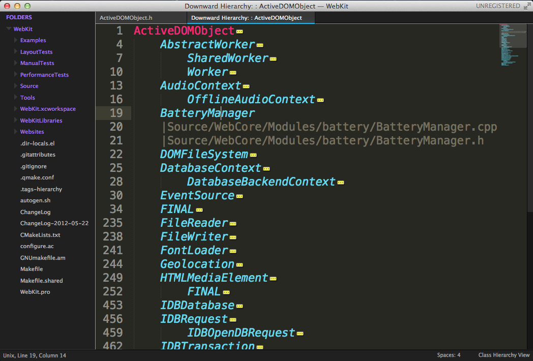Click the FOLDERS sidebar heading

pos(19,17)
